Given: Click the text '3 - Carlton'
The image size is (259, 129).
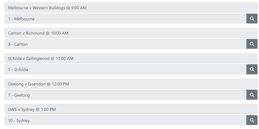Looking at the screenshot, I should coord(18,44).
